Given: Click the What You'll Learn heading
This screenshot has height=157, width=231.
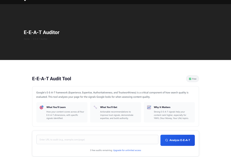Looking at the screenshot, I should click(56, 107).
